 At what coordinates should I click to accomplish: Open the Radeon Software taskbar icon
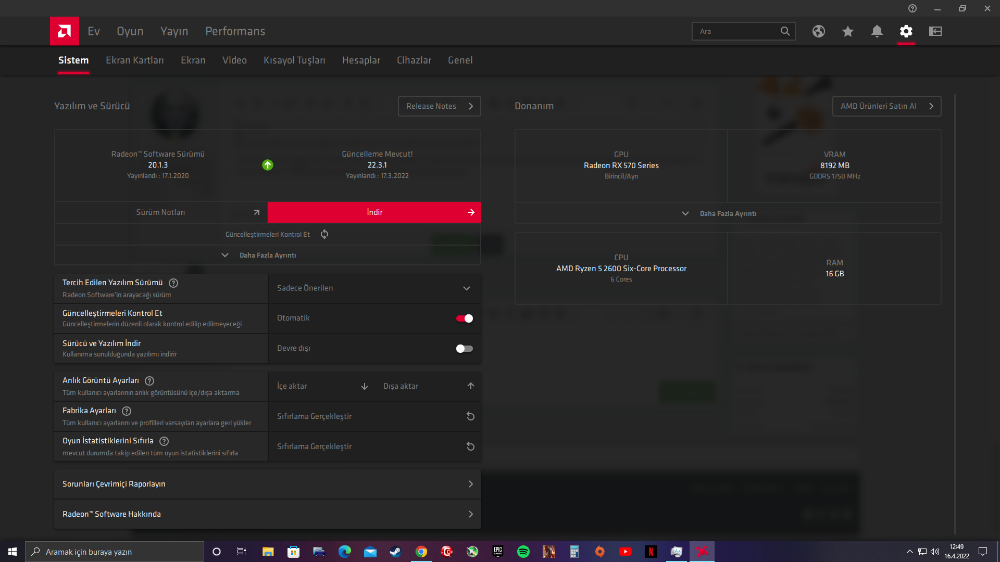(702, 552)
